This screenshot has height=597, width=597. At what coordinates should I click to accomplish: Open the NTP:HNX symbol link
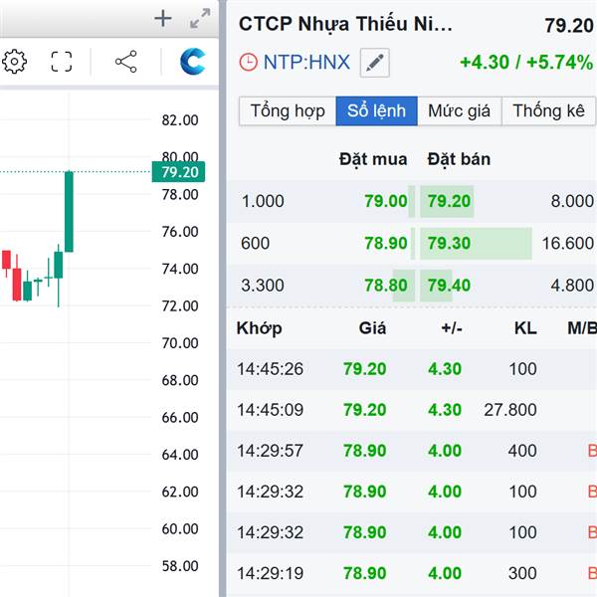[x=306, y=62]
